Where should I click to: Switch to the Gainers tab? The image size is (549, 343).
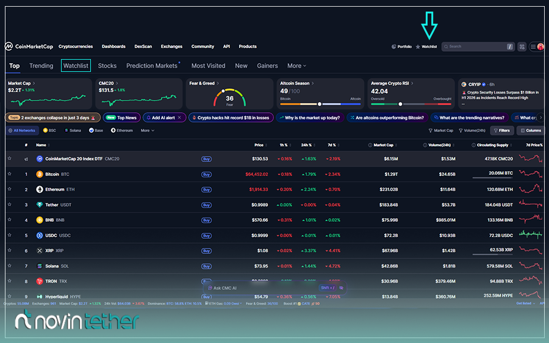click(x=267, y=66)
